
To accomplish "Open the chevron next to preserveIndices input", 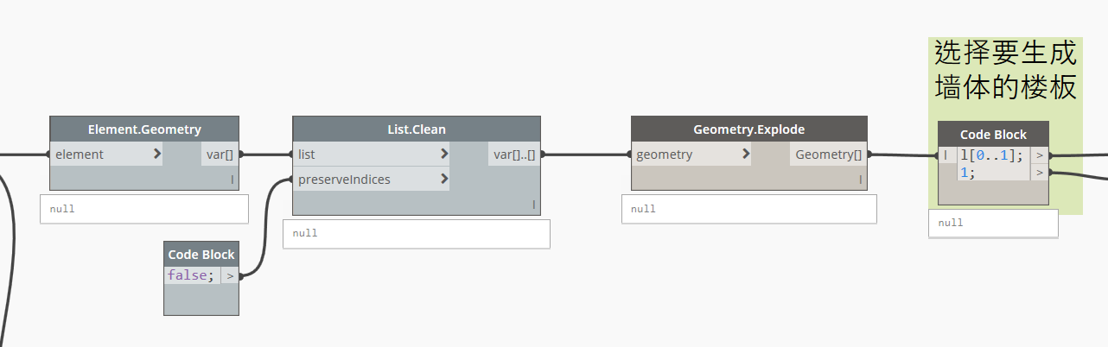I will pyautogui.click(x=443, y=180).
